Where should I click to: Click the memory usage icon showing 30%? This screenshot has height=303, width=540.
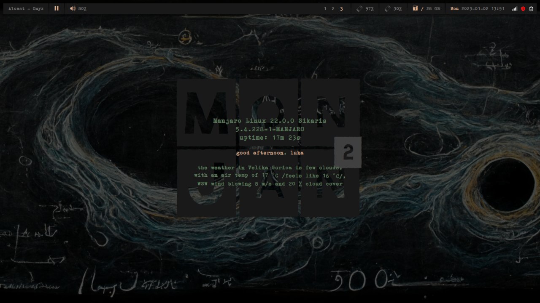pyautogui.click(x=387, y=8)
